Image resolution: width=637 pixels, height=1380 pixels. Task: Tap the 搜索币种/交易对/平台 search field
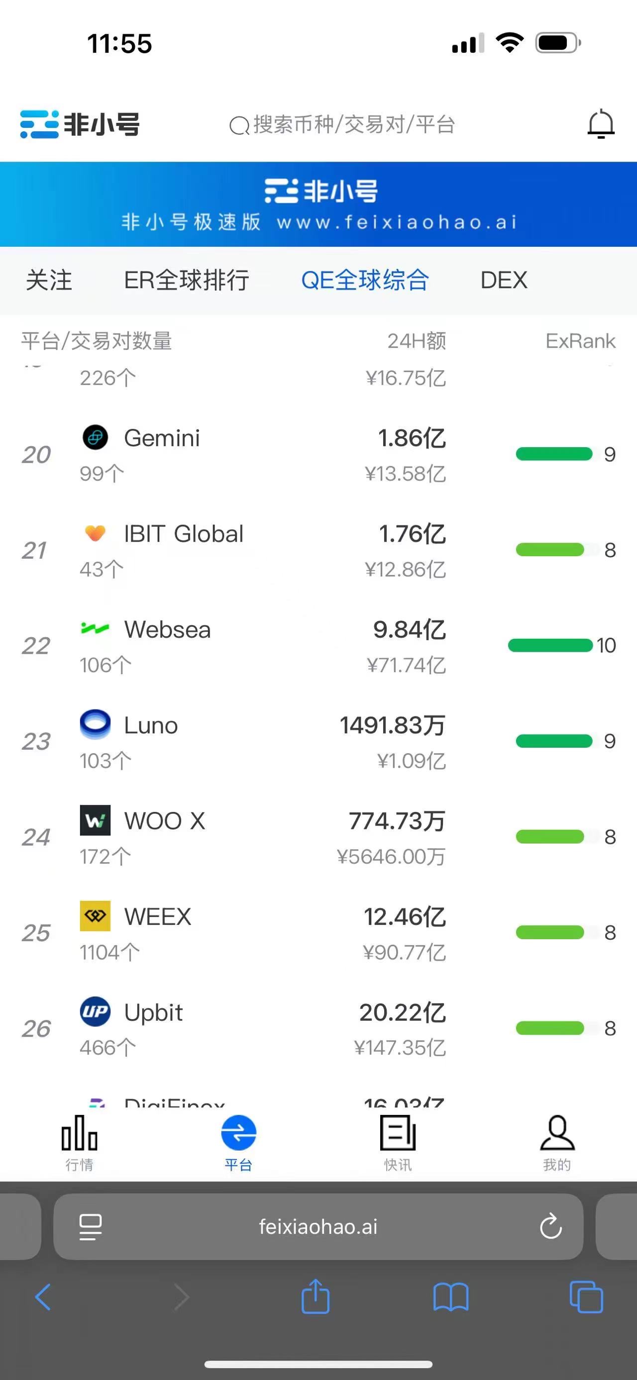point(343,124)
